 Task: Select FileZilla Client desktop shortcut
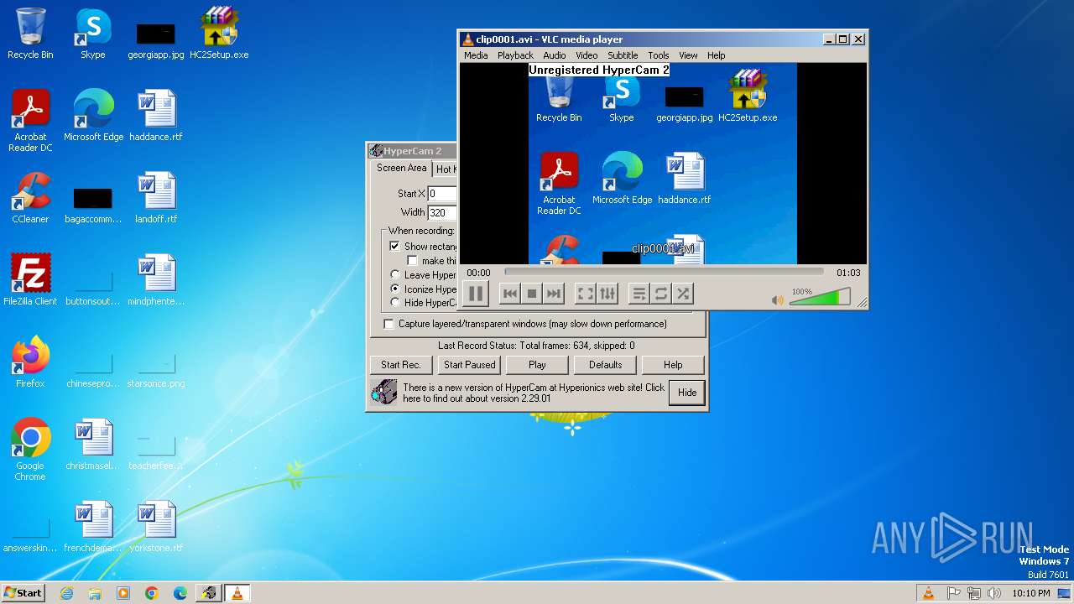tap(30, 280)
